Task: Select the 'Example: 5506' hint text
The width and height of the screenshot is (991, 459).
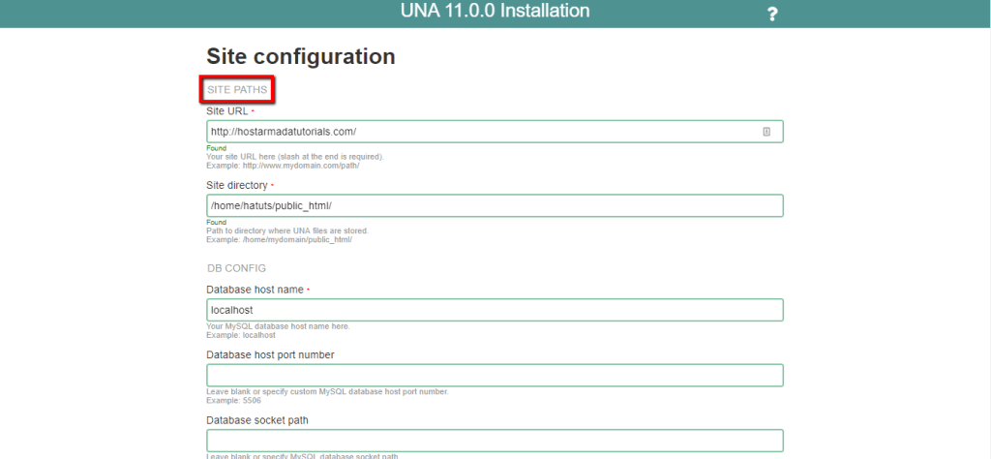Action: tap(234, 400)
